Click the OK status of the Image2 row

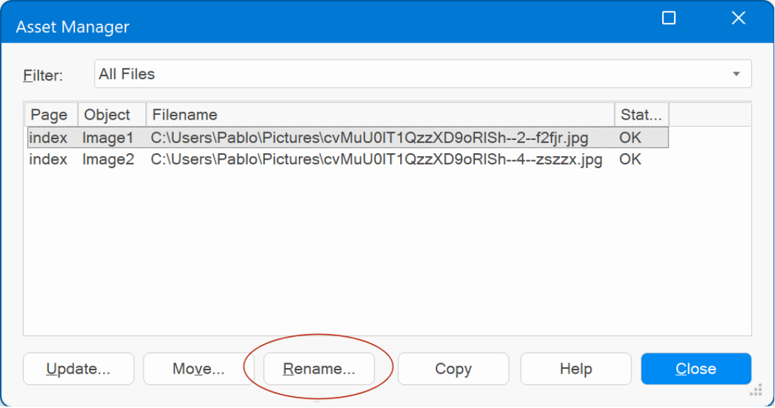click(x=630, y=160)
